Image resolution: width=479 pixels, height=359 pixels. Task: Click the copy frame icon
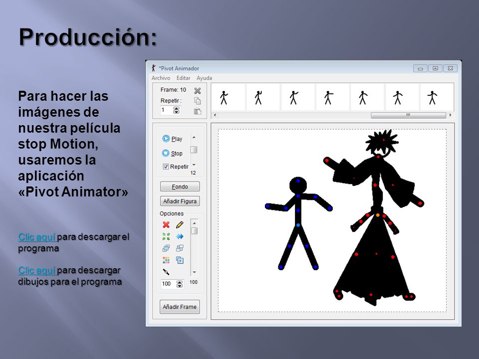pyautogui.click(x=198, y=101)
